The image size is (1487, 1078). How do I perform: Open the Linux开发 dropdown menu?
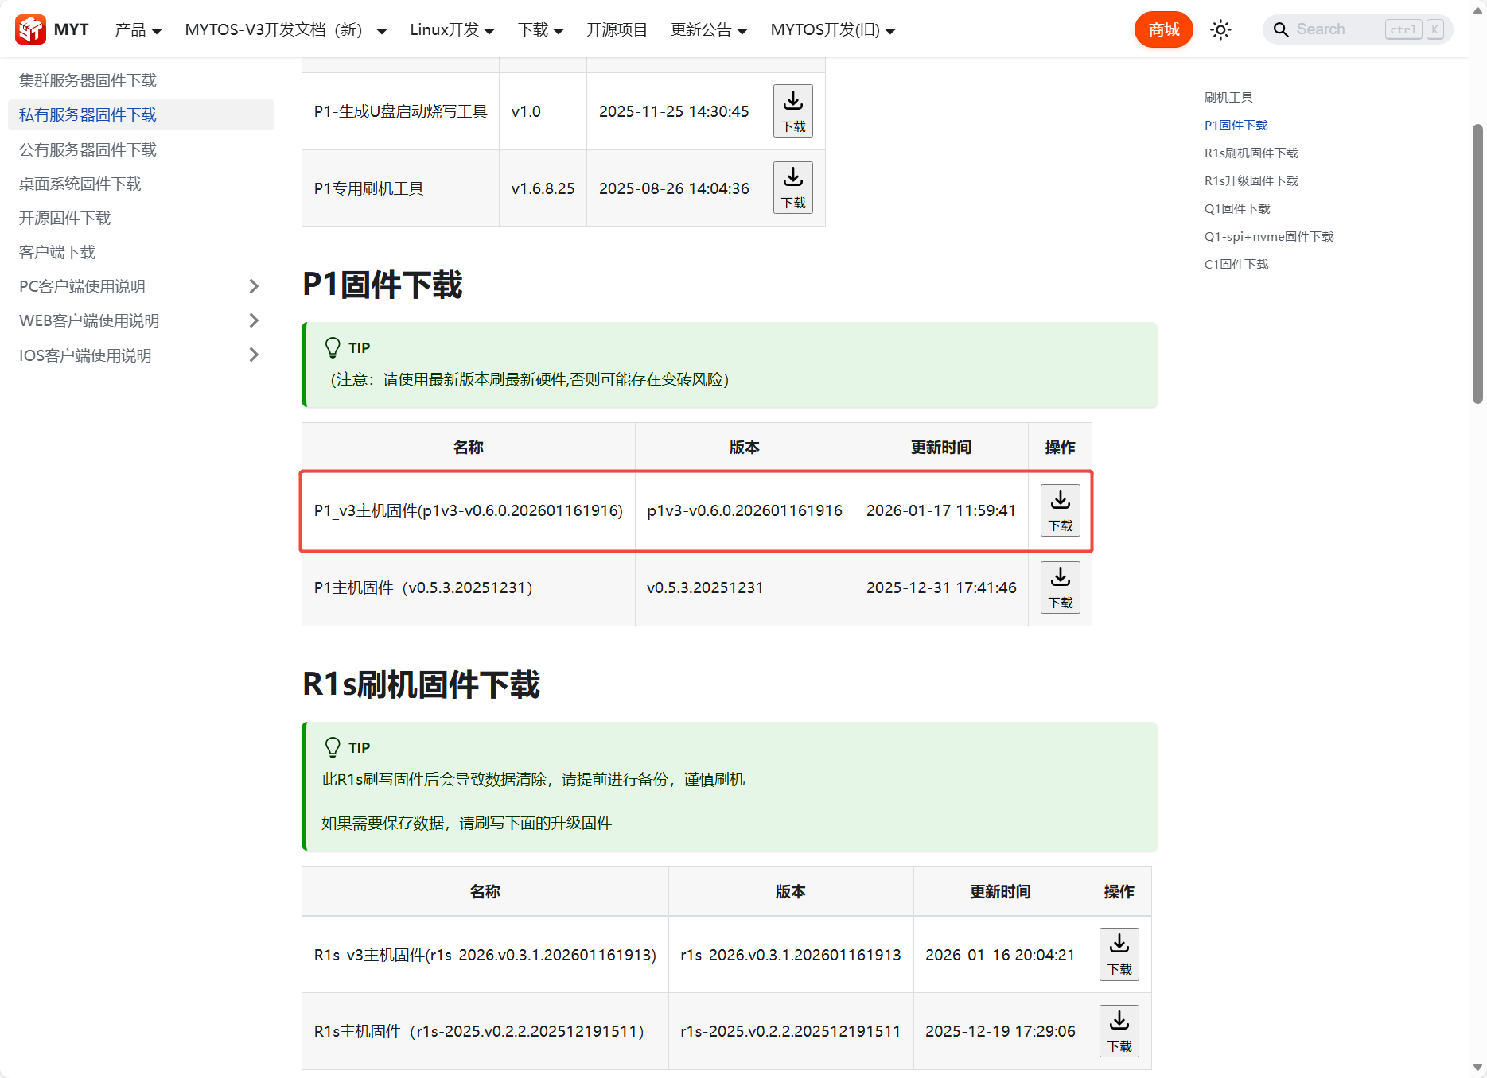(x=452, y=30)
